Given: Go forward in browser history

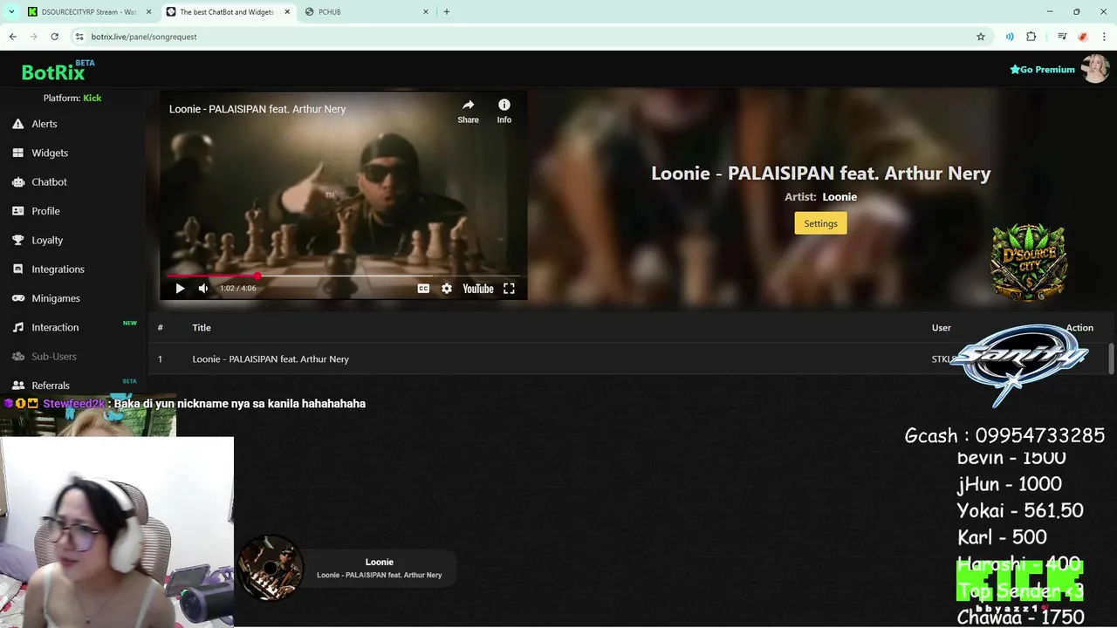Looking at the screenshot, I should coord(34,37).
